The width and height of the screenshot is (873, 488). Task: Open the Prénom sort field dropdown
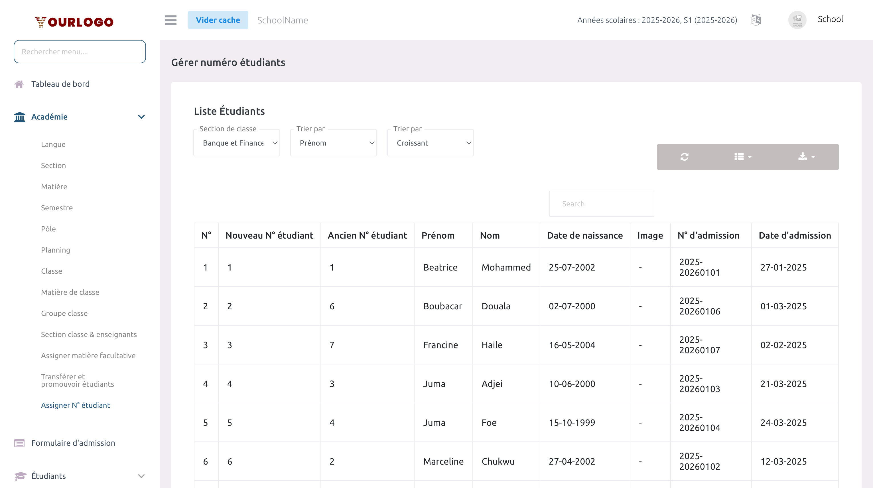pyautogui.click(x=334, y=143)
